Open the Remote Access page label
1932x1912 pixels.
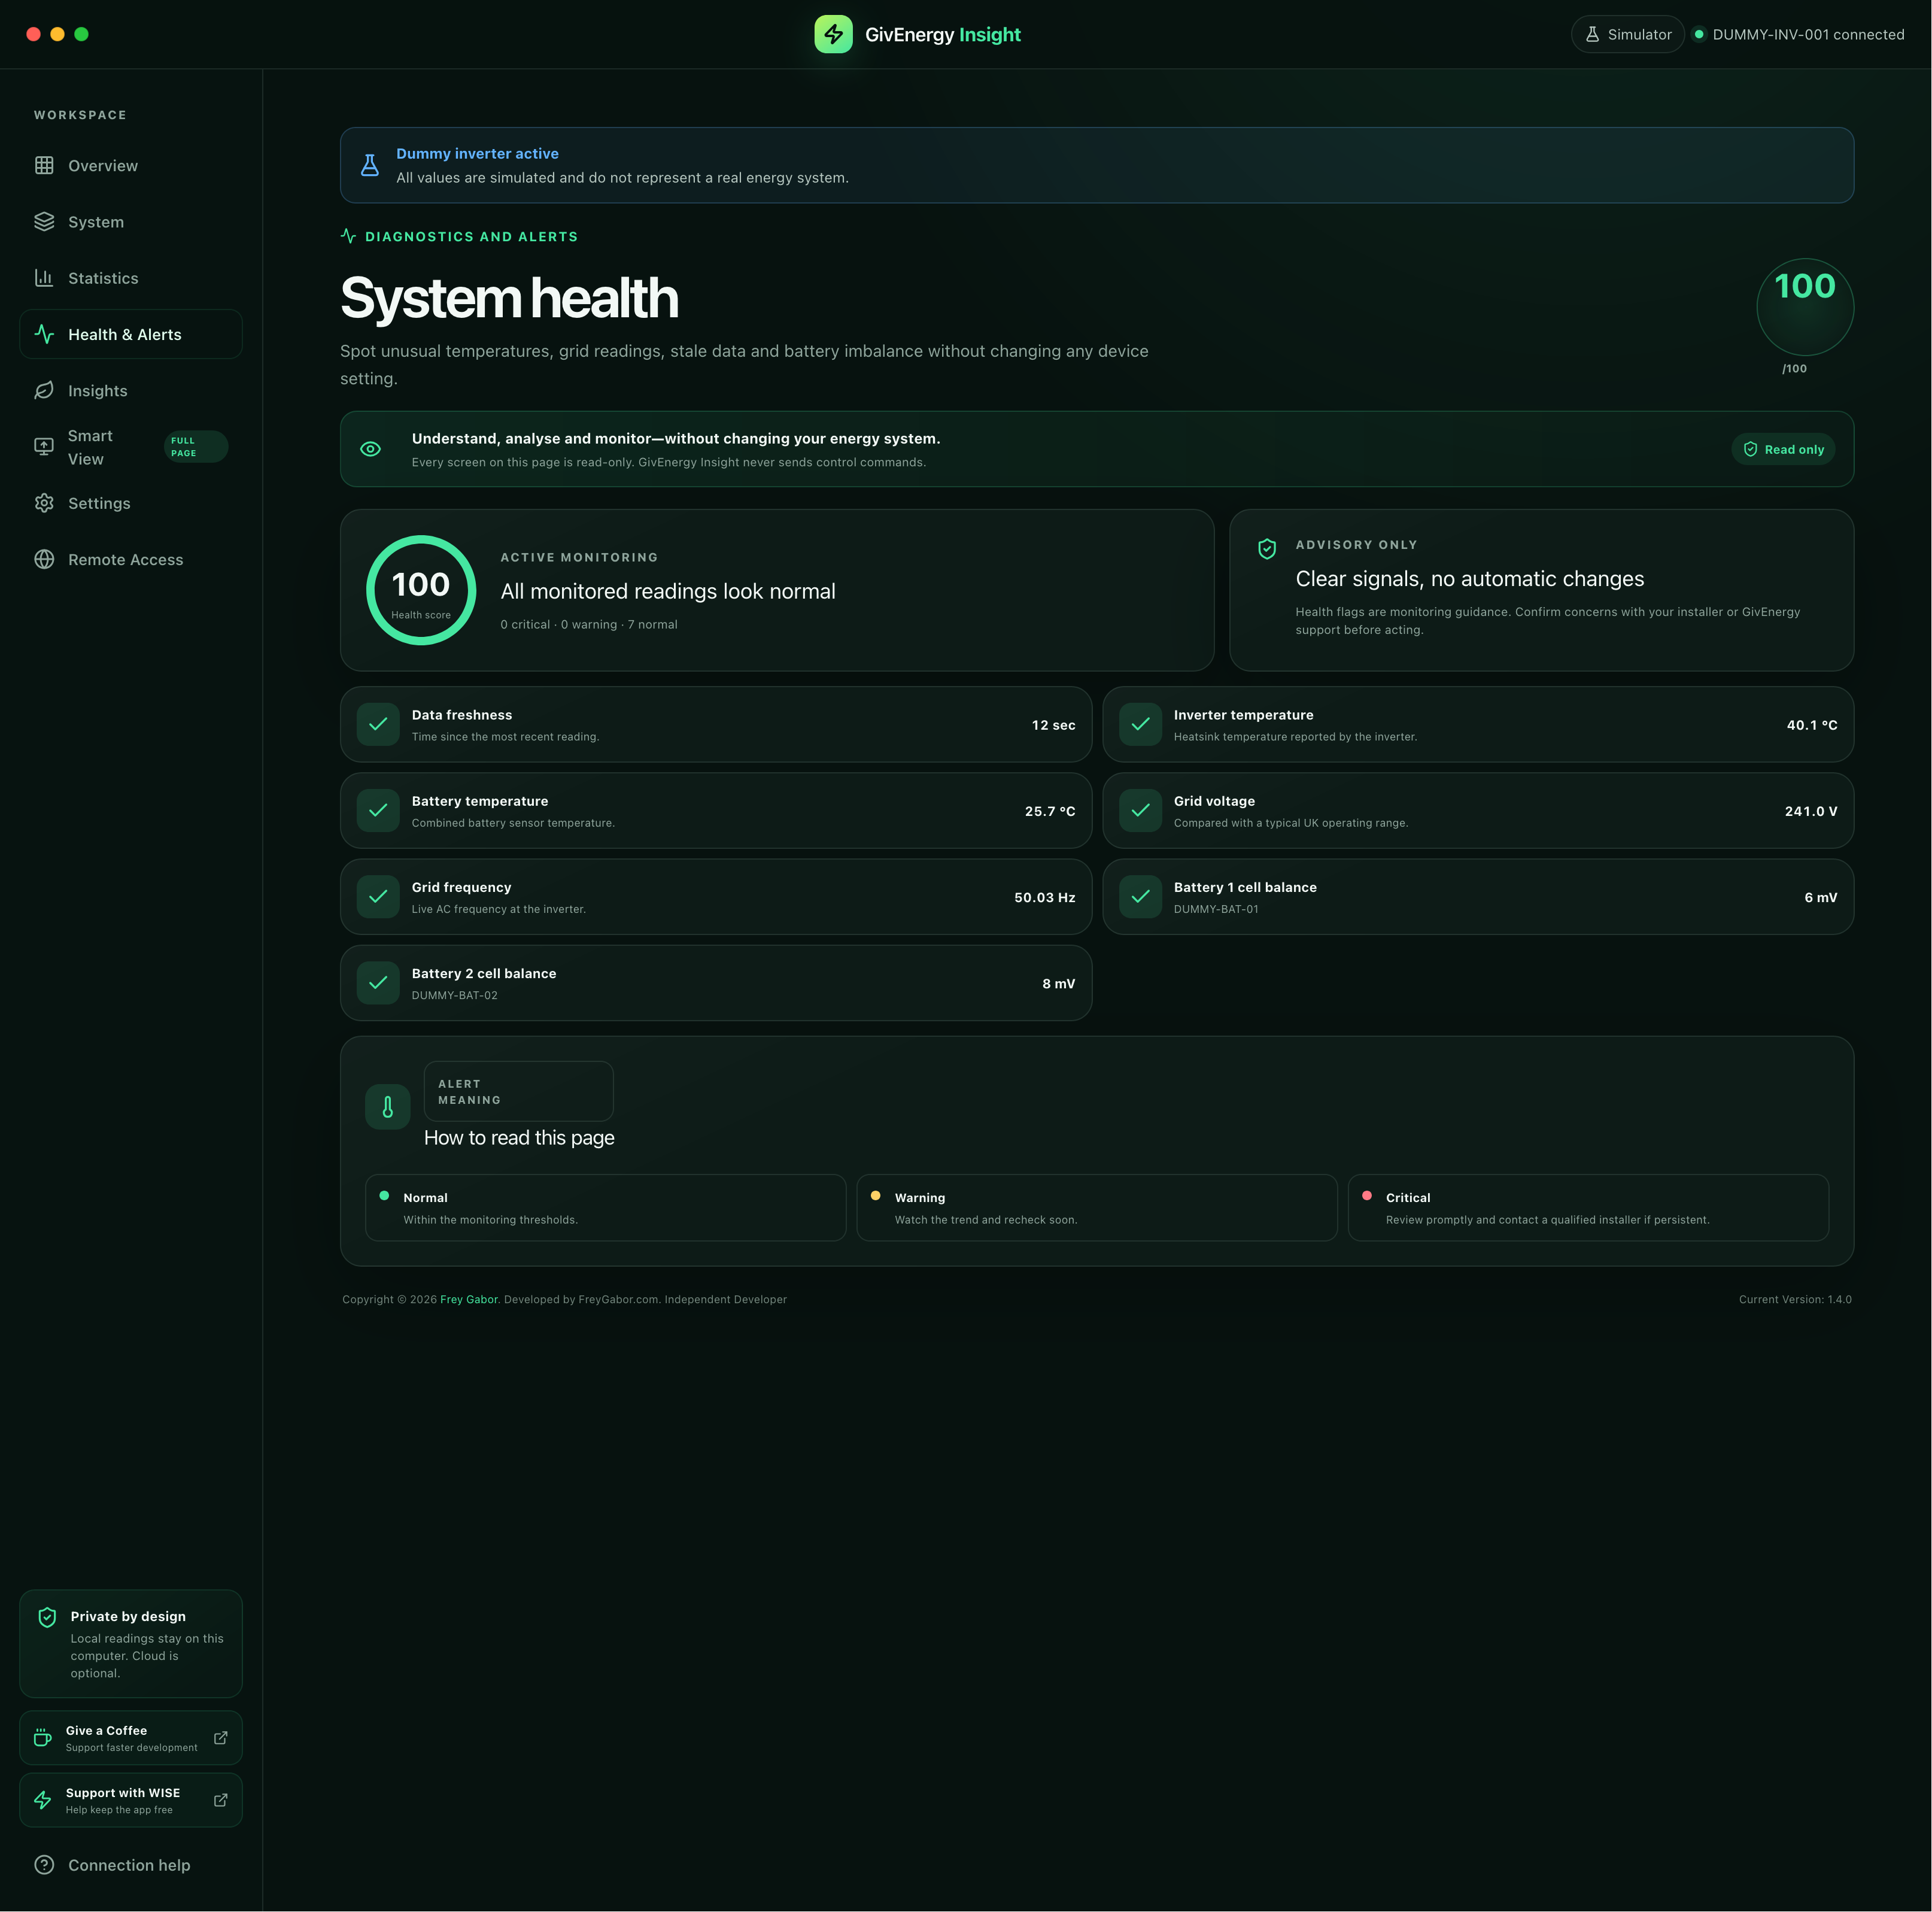126,560
